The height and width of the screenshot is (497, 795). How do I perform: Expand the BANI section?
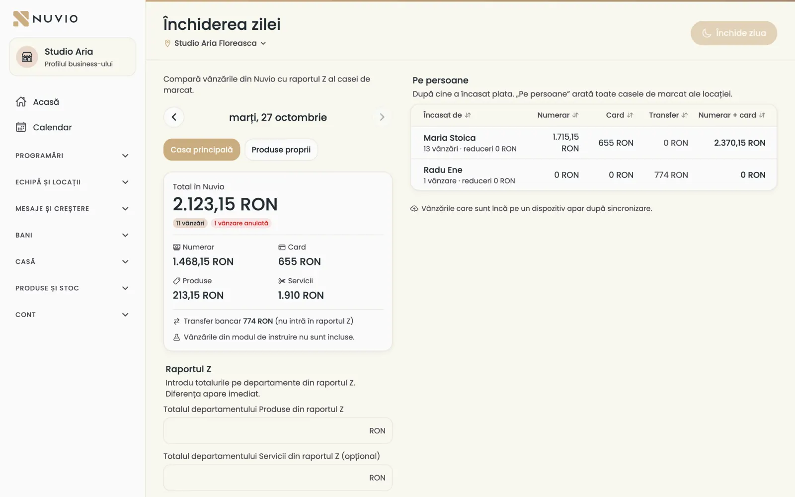72,235
